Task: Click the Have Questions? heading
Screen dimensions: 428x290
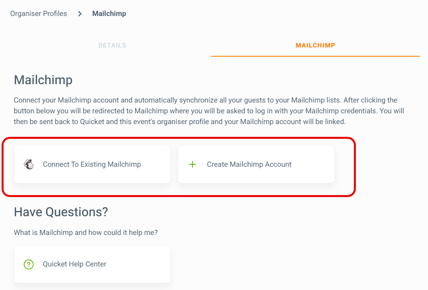Action: 61,212
